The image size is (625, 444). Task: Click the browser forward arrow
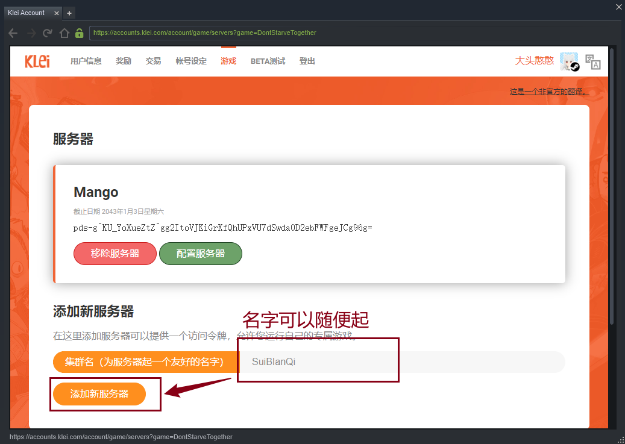[31, 33]
